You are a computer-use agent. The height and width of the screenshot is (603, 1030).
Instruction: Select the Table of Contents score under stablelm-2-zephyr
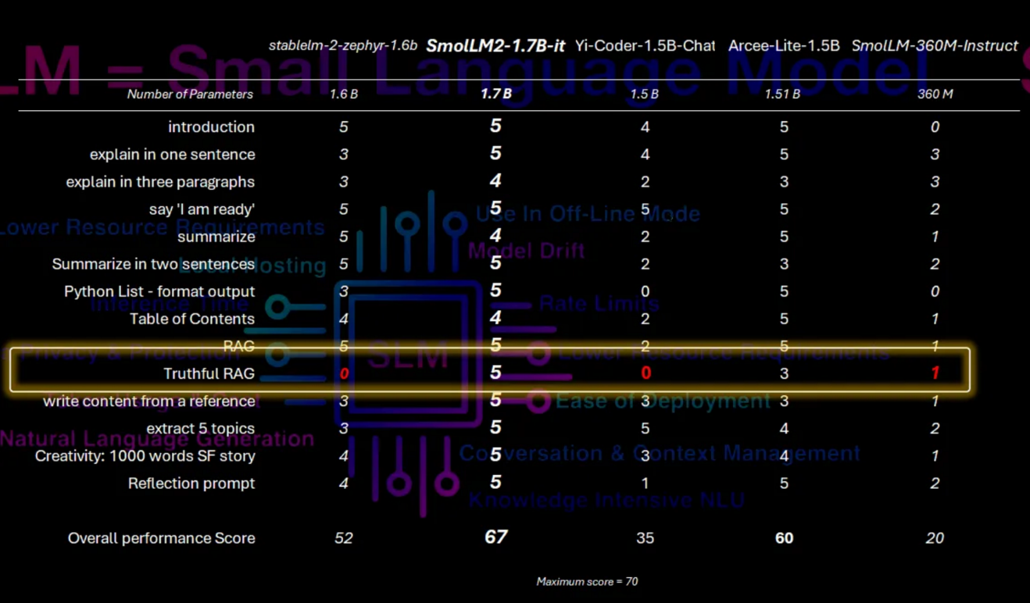click(x=344, y=319)
